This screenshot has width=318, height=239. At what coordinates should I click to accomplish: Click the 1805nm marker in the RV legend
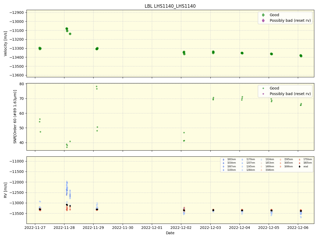click(x=299, y=163)
